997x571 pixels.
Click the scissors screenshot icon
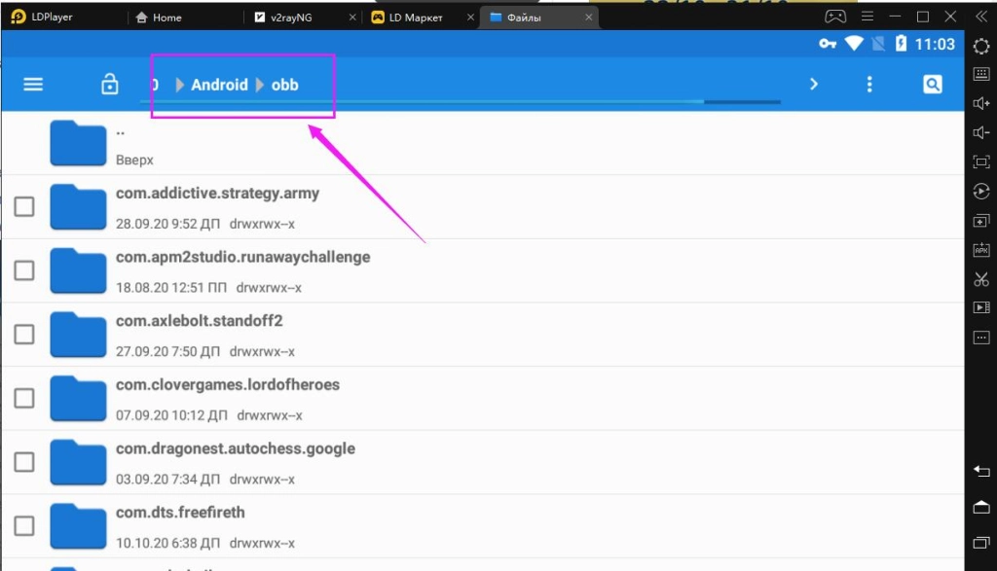[x=981, y=279]
